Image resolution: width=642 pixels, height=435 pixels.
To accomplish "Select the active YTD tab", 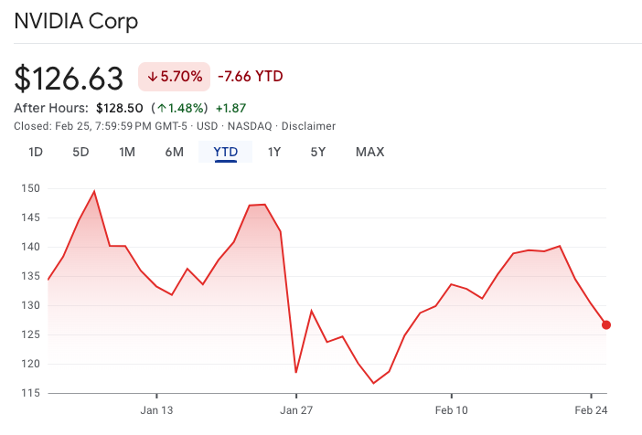I will click(225, 152).
